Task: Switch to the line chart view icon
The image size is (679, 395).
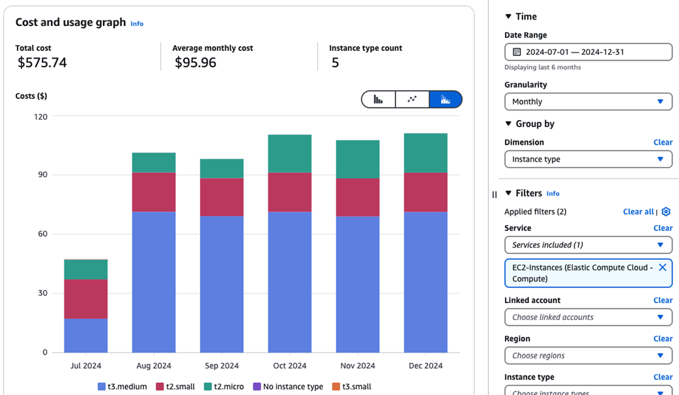Action: point(412,99)
